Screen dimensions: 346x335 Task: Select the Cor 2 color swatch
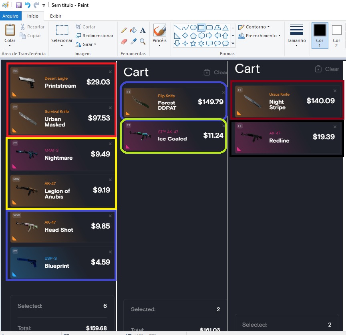pyautogui.click(x=336, y=35)
